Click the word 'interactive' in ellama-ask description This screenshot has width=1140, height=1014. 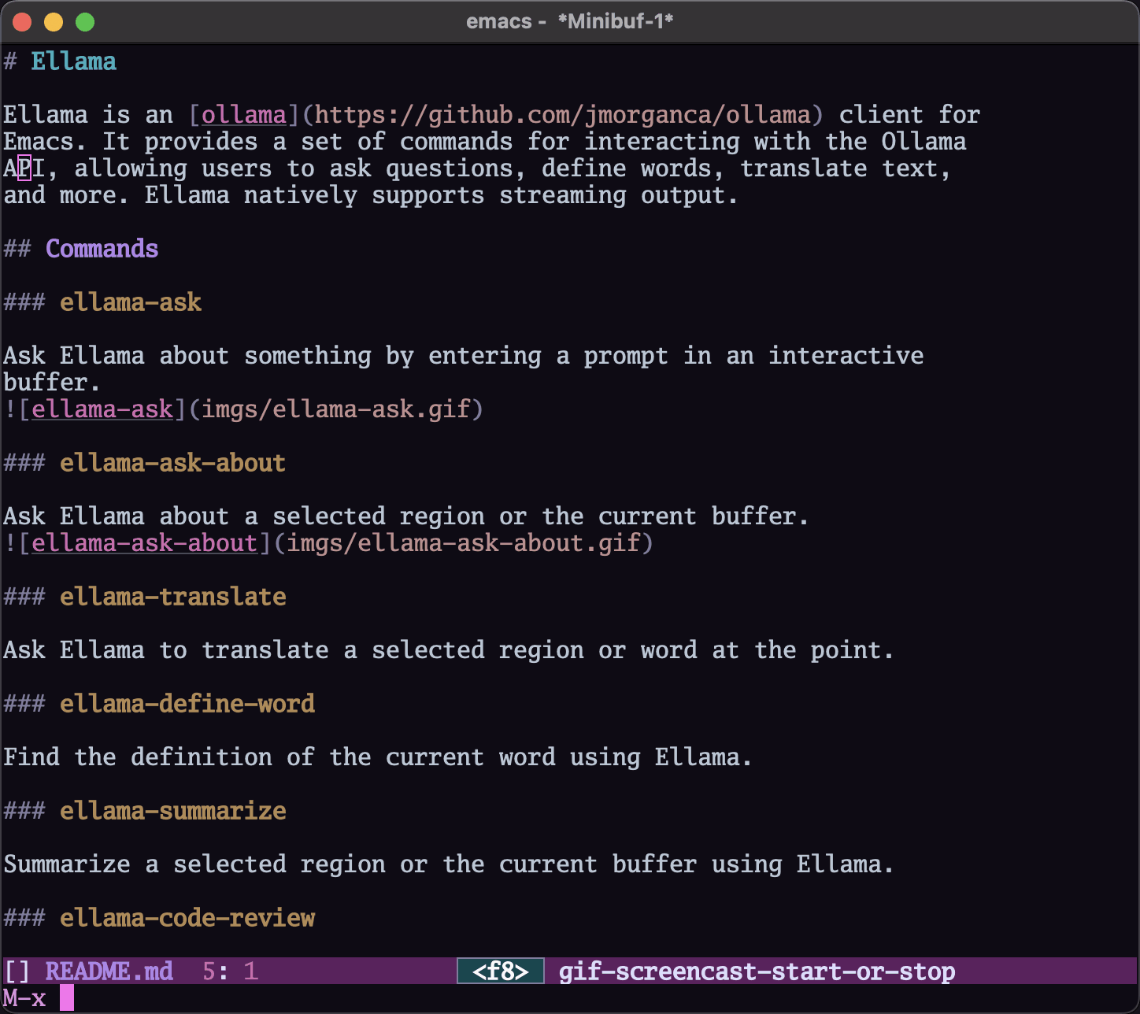pos(846,356)
